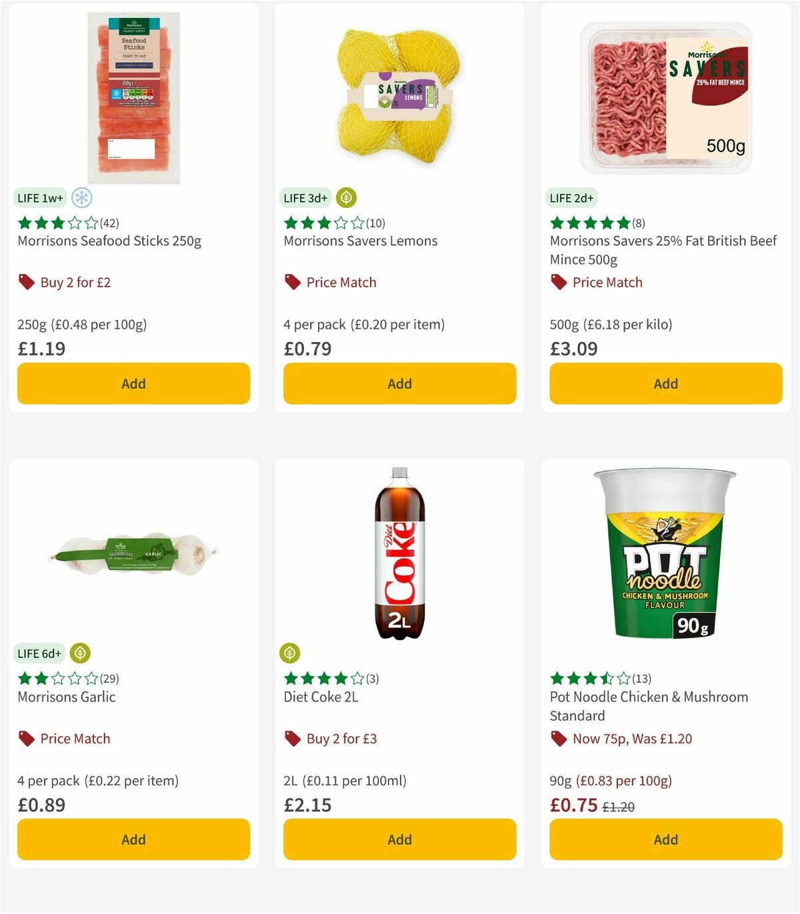This screenshot has width=800, height=914.
Task: Click the Buy 2 for £2 offer text
Action: point(76,282)
